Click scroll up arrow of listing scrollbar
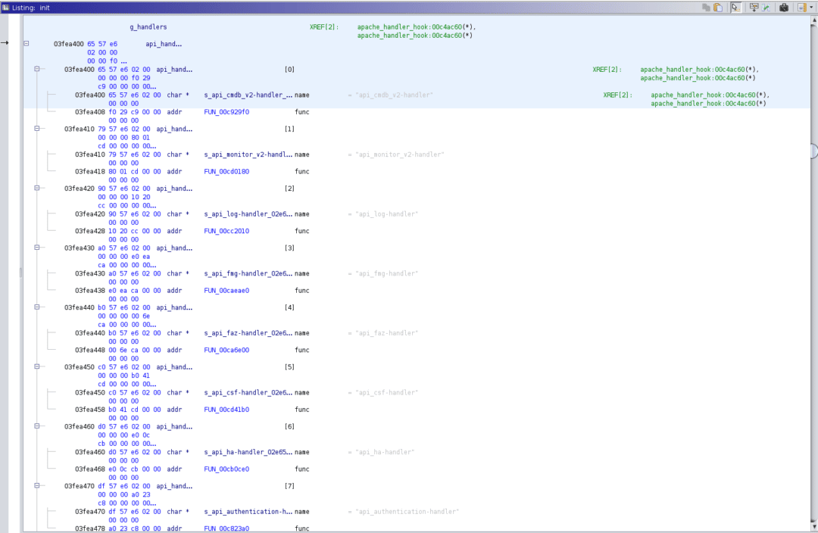This screenshot has width=818, height=533. 813,20
